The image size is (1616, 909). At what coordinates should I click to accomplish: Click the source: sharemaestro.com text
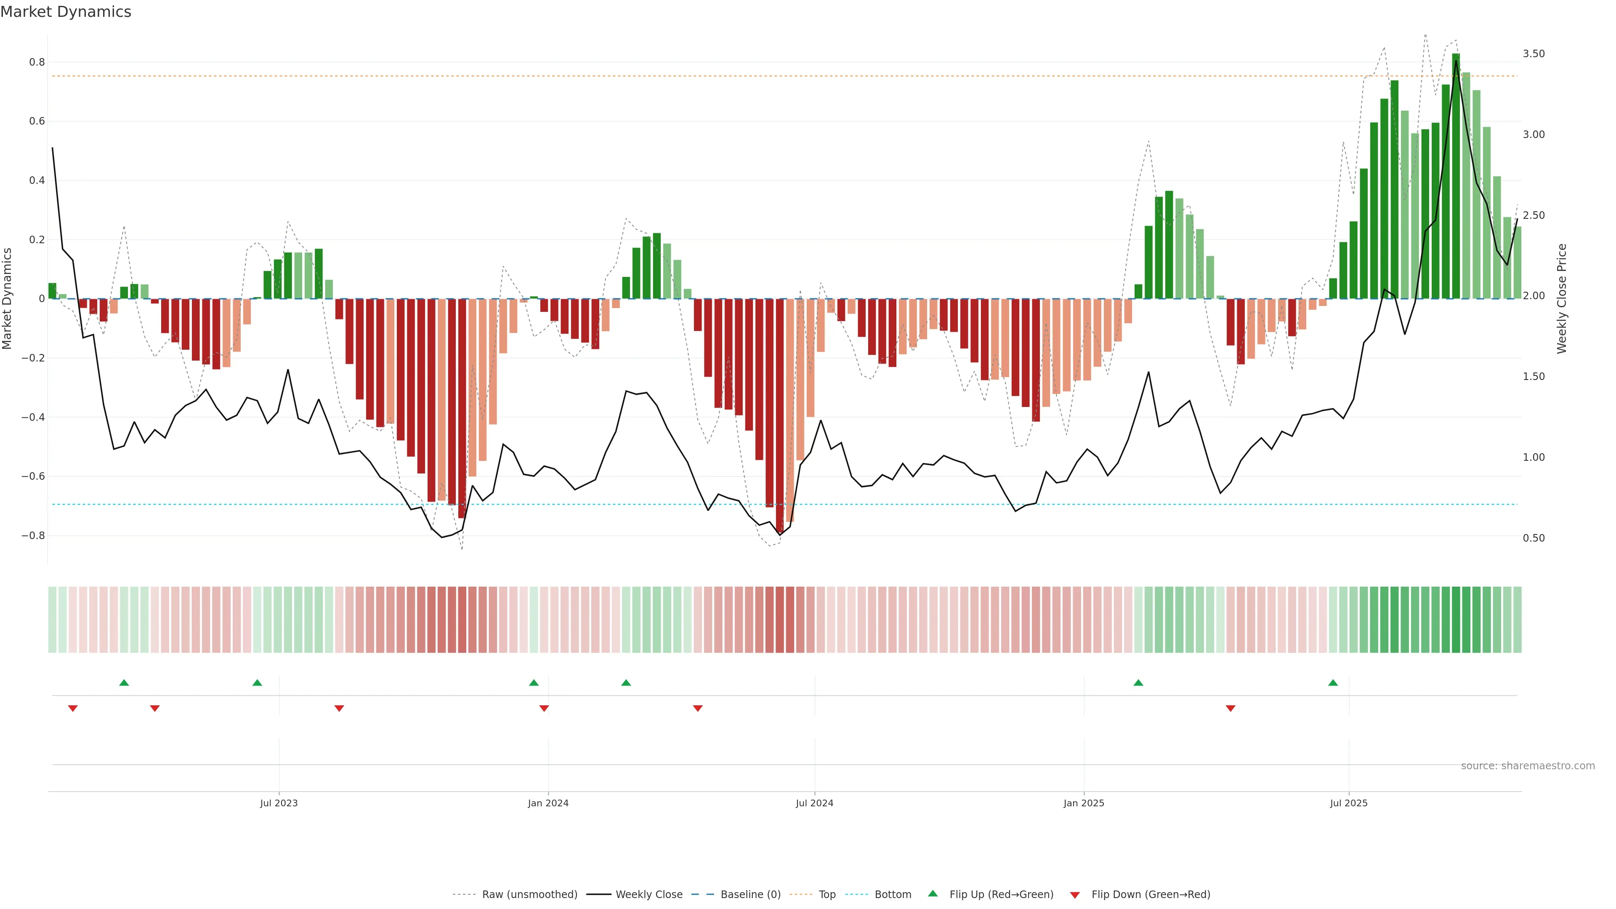coord(1528,766)
